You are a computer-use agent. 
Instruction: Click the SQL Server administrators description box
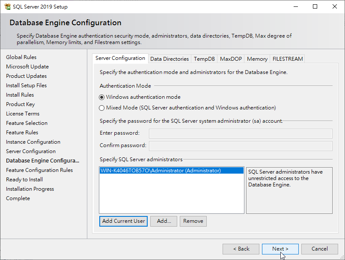coord(289,190)
